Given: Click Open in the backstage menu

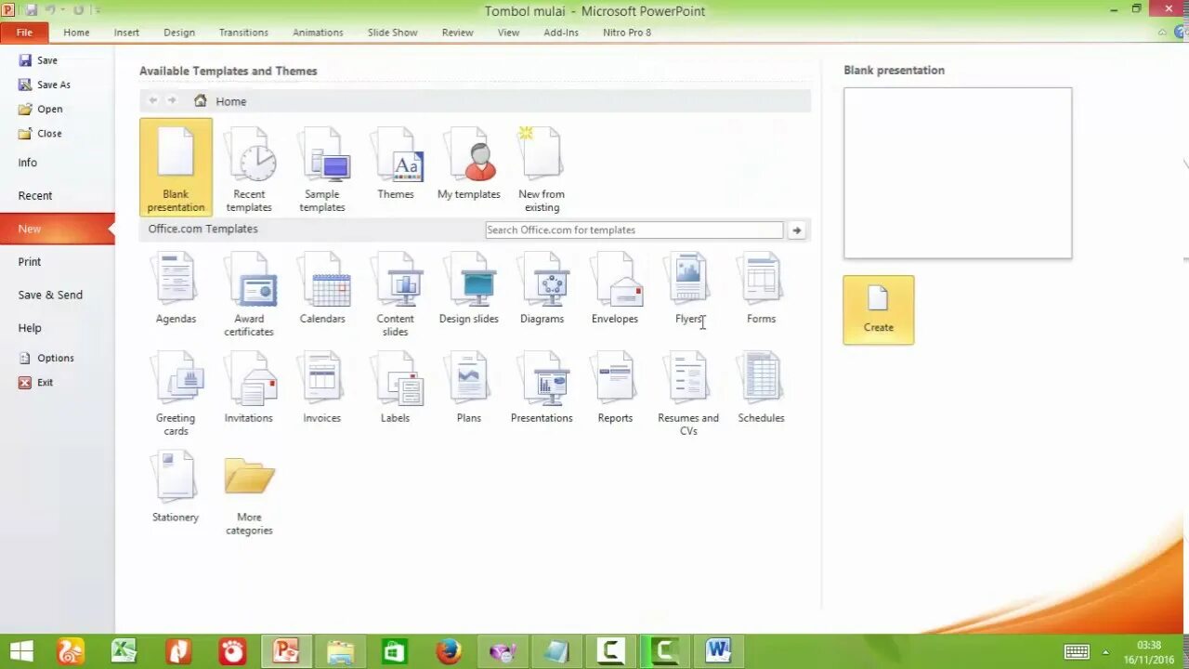Looking at the screenshot, I should point(41,109).
